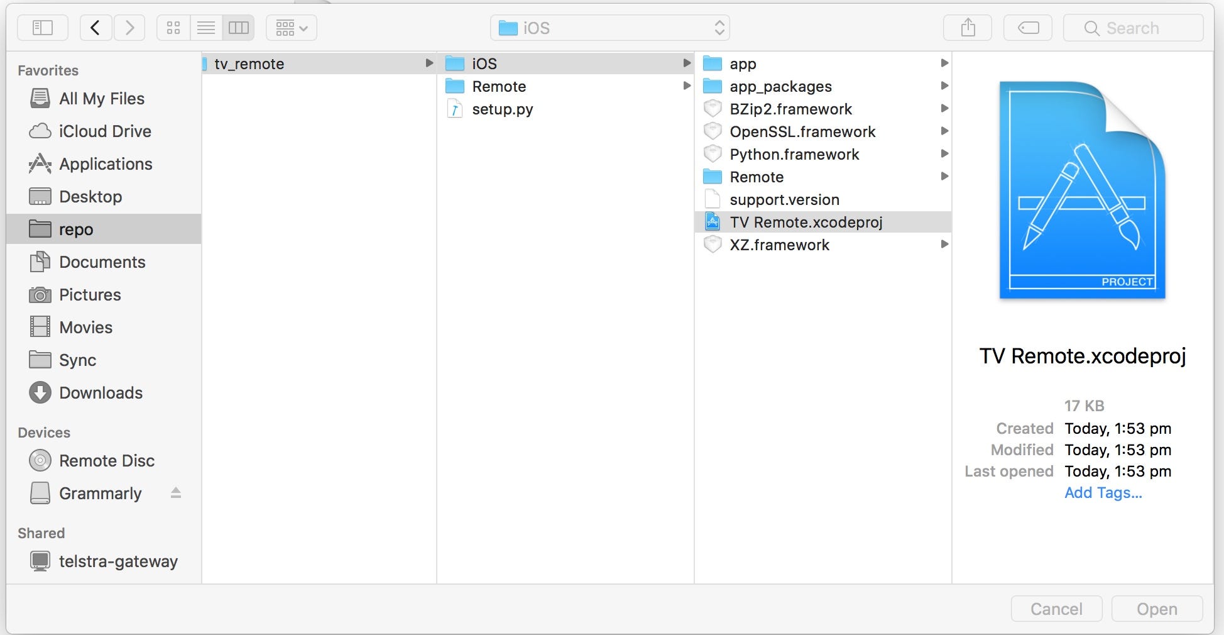Select Remote Disc device

click(x=104, y=461)
